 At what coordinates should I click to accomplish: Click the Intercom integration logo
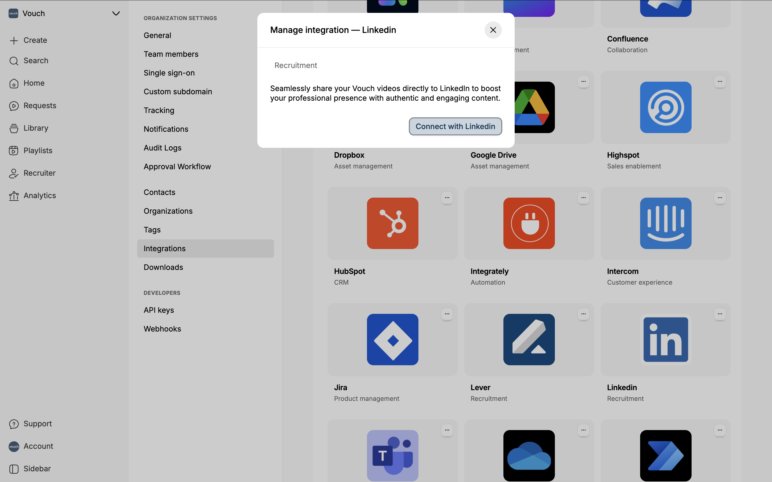pos(666,224)
